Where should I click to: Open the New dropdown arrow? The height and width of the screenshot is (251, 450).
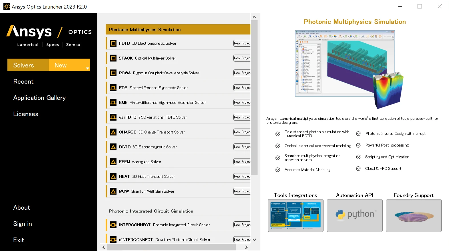[x=87, y=68]
